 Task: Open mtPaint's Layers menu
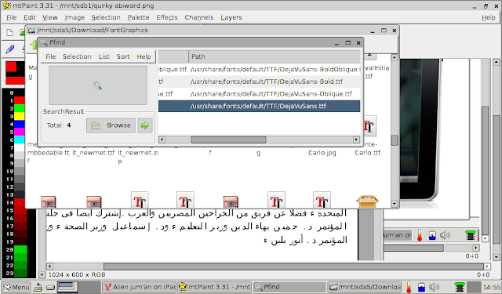231,17
